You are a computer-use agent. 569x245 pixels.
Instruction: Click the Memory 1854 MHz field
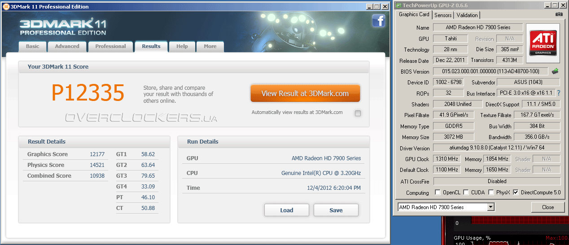(x=497, y=159)
